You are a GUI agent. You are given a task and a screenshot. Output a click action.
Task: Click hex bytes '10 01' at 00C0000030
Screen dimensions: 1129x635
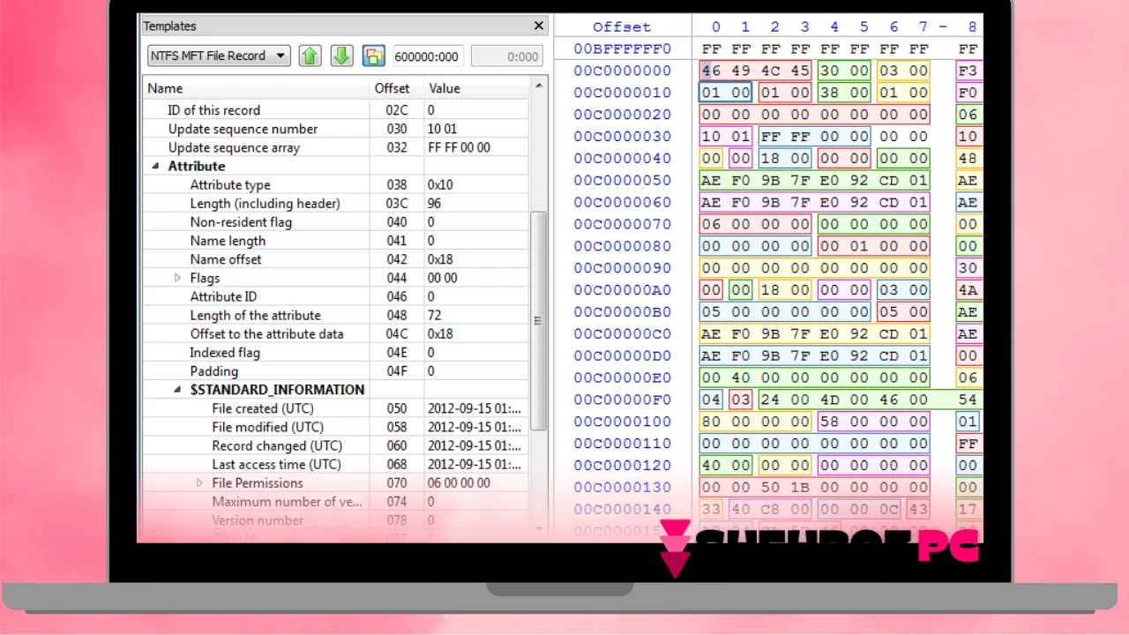tap(726, 137)
